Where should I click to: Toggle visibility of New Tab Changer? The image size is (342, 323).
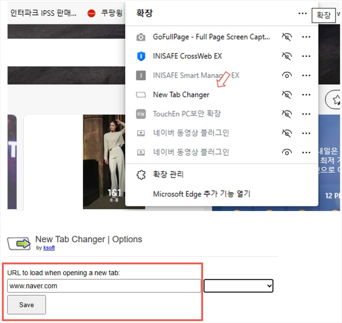coord(287,94)
